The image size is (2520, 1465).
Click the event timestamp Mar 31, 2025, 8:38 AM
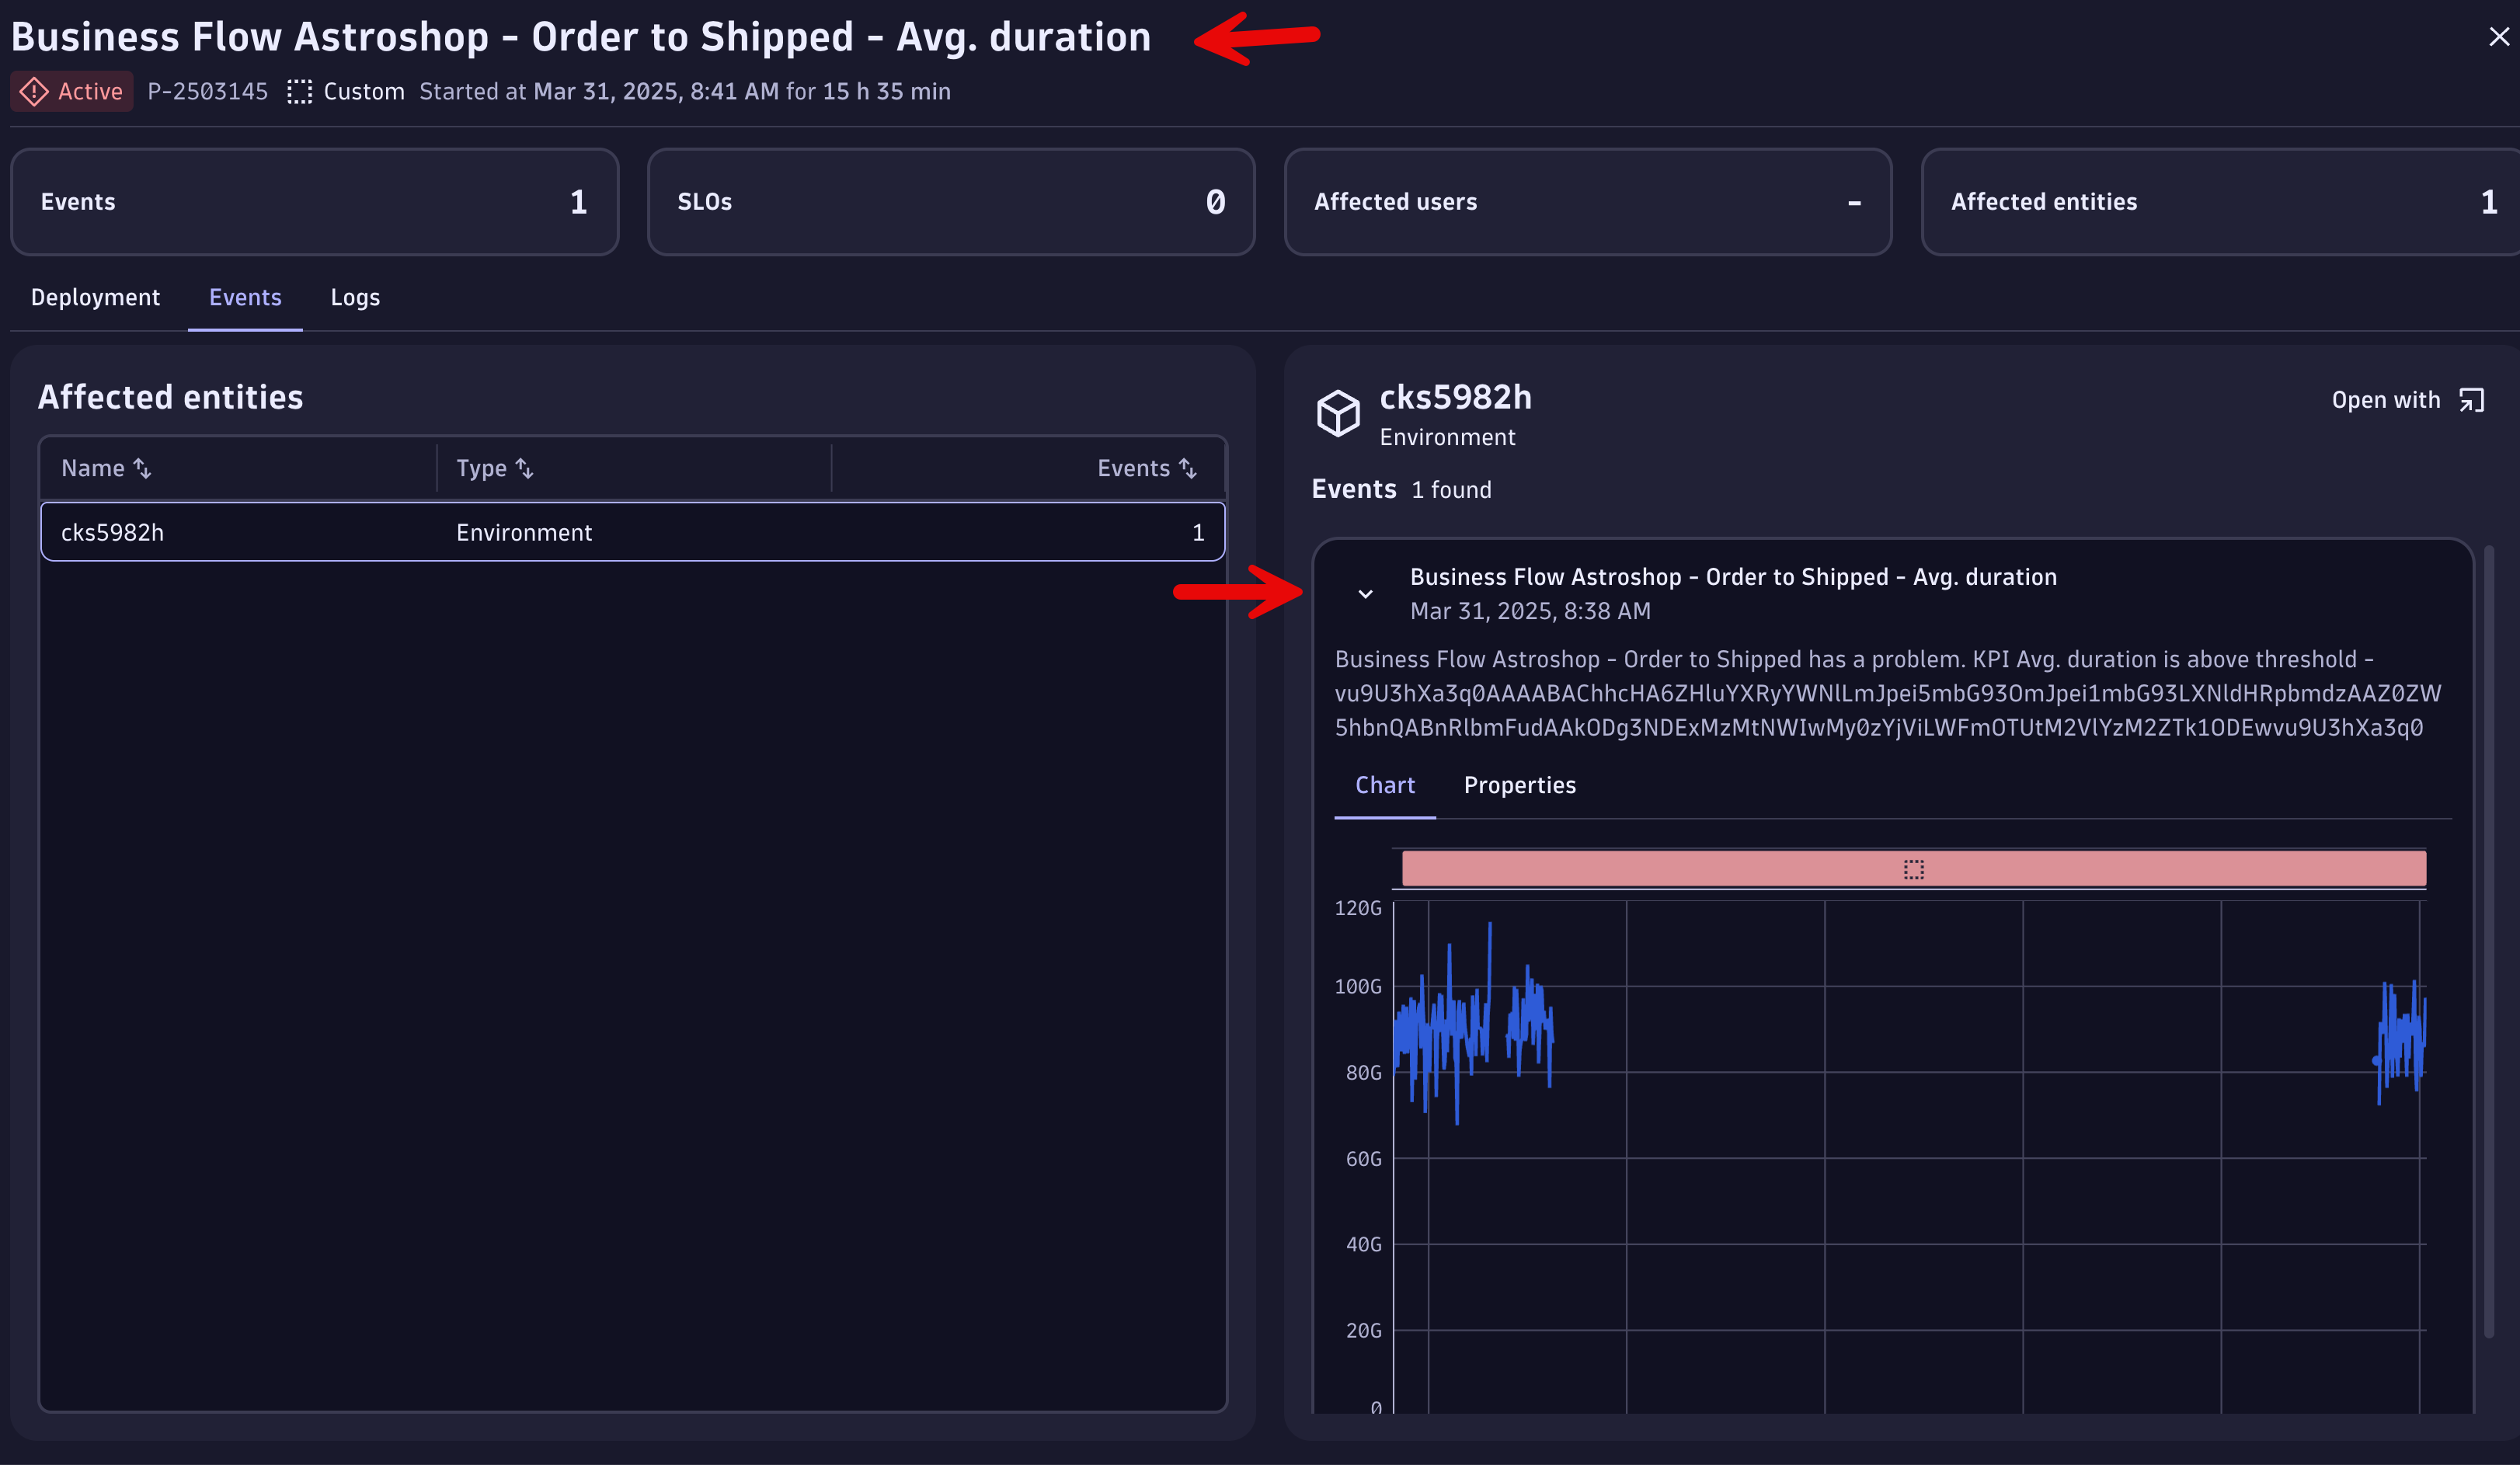(1530, 611)
